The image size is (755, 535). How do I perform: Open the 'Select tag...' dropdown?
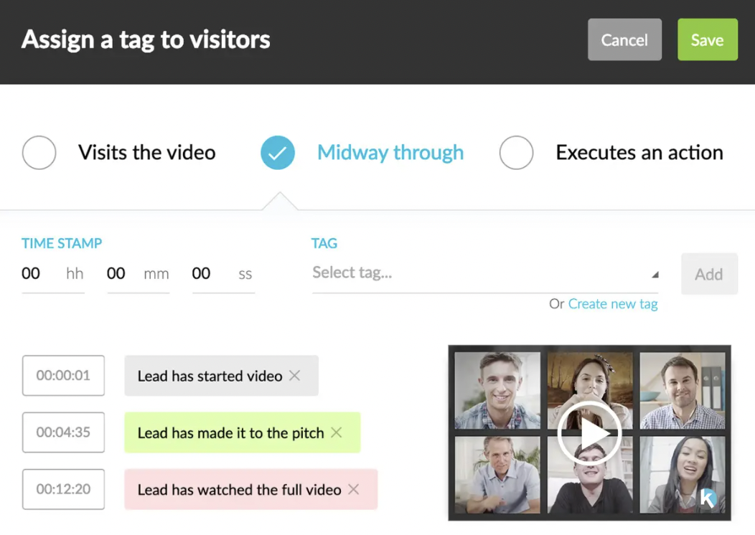point(485,273)
